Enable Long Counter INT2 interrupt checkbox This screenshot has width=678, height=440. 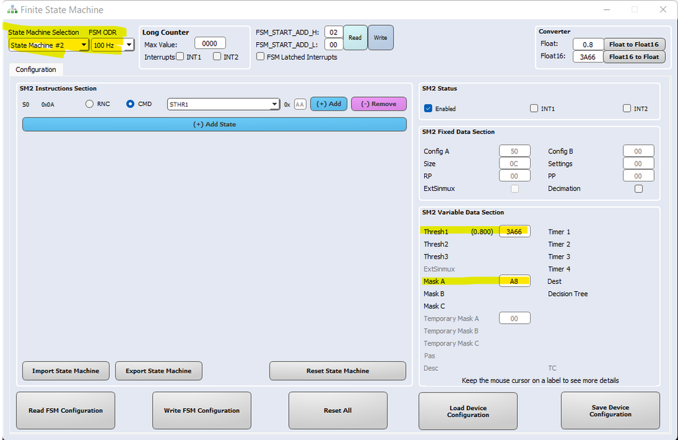click(x=217, y=56)
